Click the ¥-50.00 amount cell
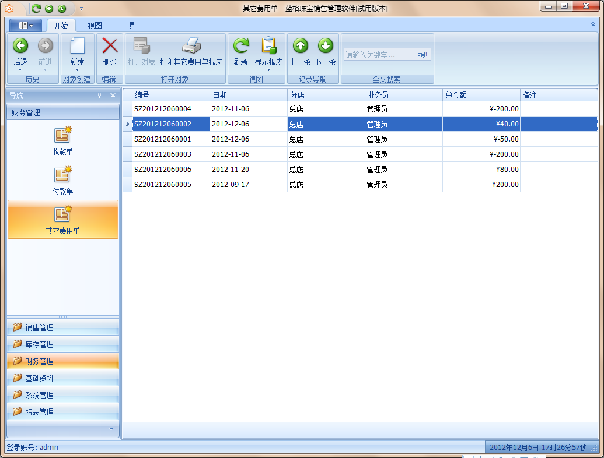This screenshot has height=458, width=604. (x=481, y=139)
